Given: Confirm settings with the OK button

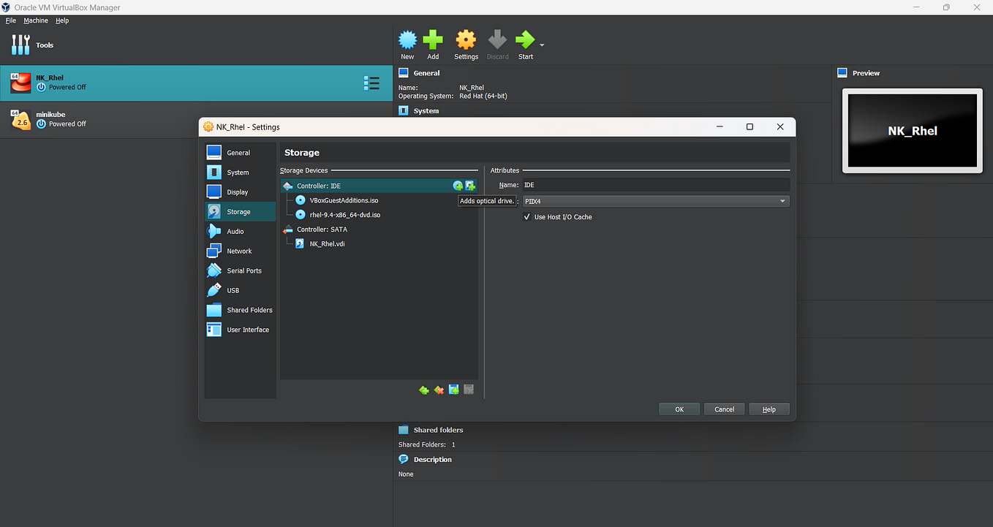Looking at the screenshot, I should tap(679, 409).
